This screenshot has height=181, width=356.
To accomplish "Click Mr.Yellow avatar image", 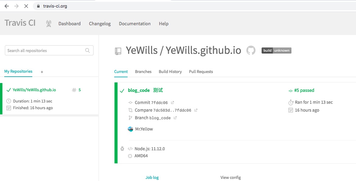I will 130,129.
